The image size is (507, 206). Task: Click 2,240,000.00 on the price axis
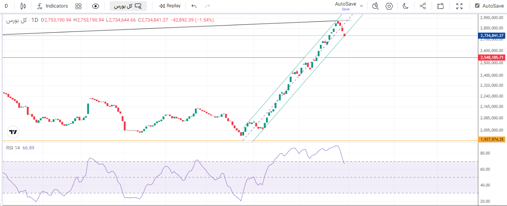(491, 96)
